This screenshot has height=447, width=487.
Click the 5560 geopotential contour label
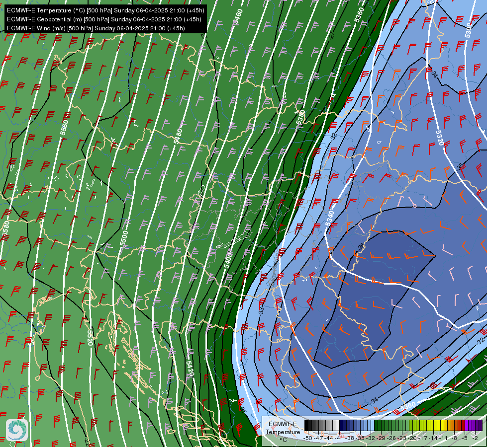coord(64,128)
